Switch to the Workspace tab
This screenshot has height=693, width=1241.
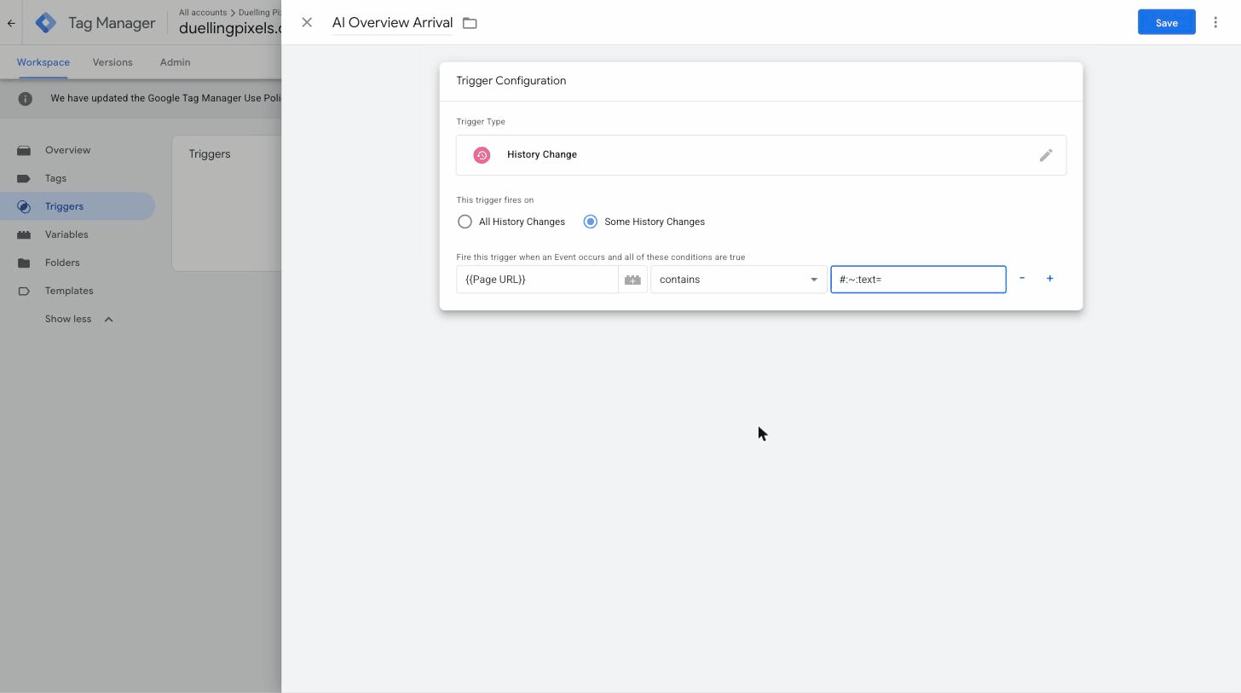click(x=43, y=62)
